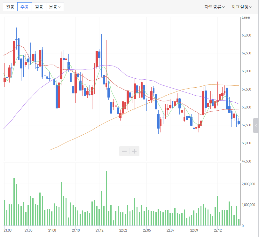The width and height of the screenshot is (259, 237).
Task: Click the 60,000 price axis label
Action: tap(246, 71)
